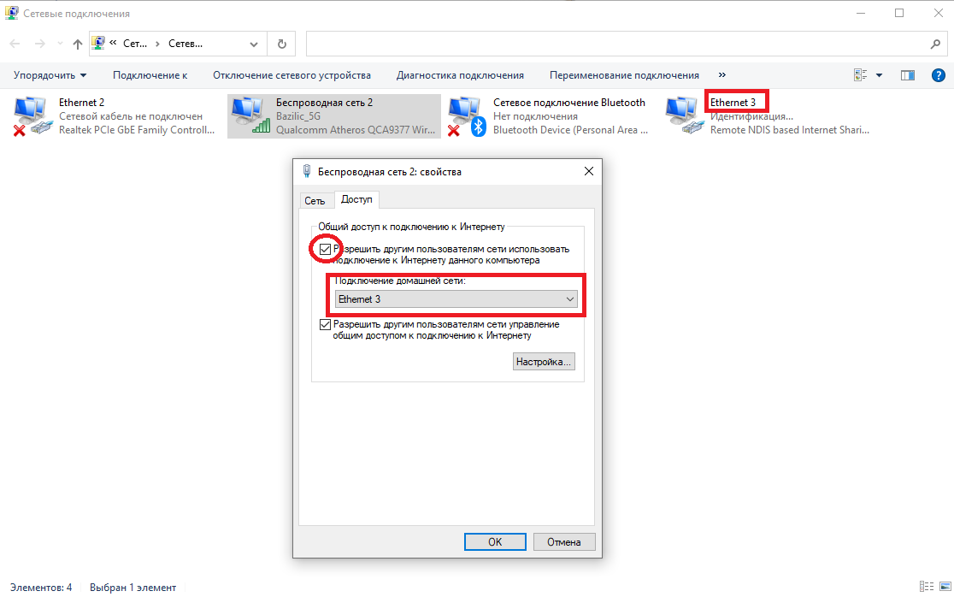Select the Ethernet 2 adapter icon
Image resolution: width=954 pixels, height=597 pixels.
[31, 115]
